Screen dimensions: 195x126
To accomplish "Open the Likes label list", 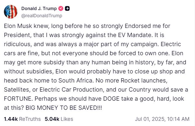I will [67, 119].
